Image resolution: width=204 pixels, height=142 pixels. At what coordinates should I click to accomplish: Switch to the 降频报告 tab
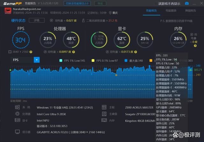[x=191, y=10]
